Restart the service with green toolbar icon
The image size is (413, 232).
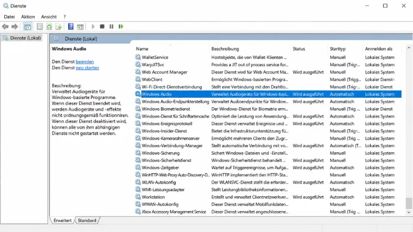coord(121,26)
